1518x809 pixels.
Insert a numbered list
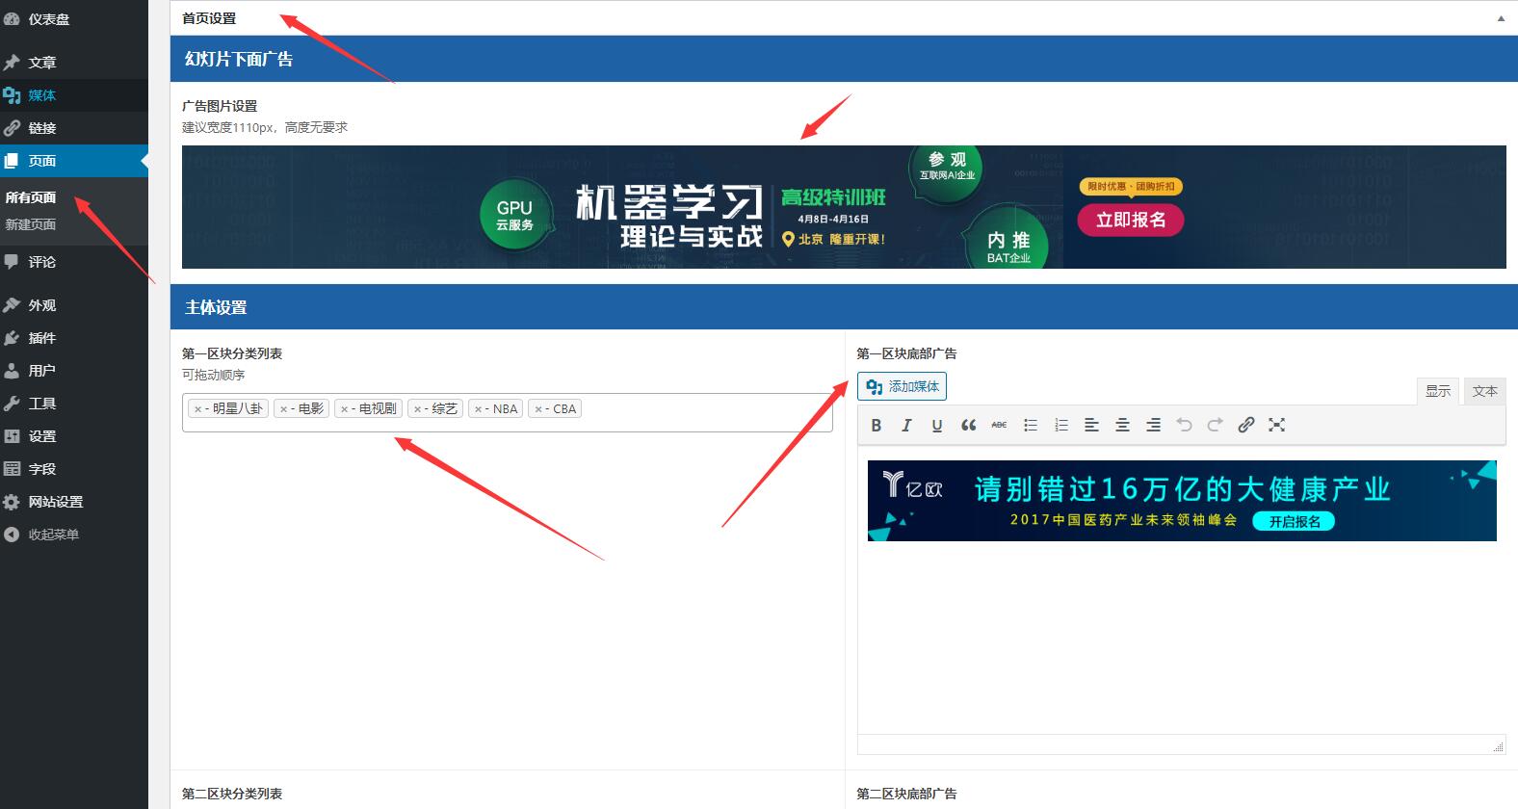1060,425
